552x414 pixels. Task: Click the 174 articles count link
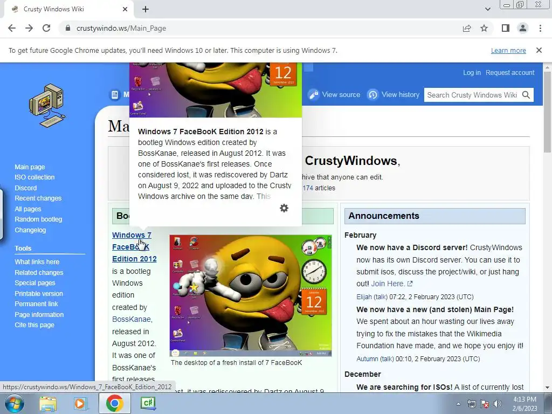click(x=308, y=188)
